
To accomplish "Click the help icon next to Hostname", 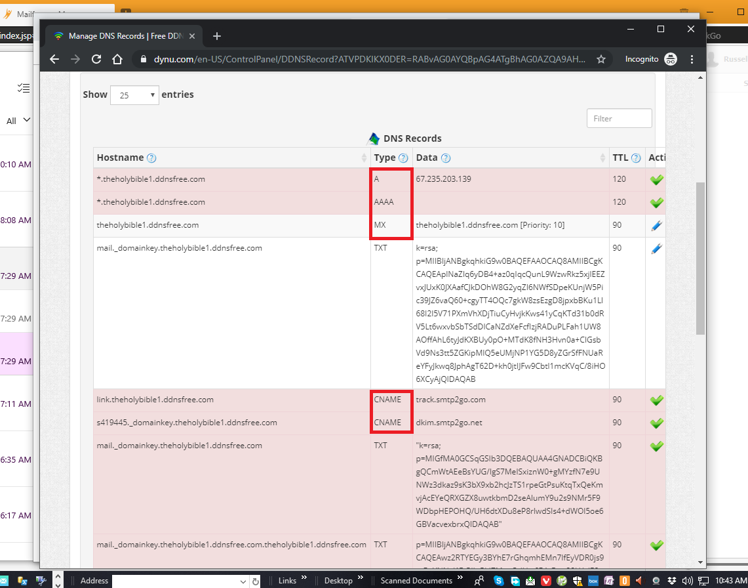I will pyautogui.click(x=151, y=158).
